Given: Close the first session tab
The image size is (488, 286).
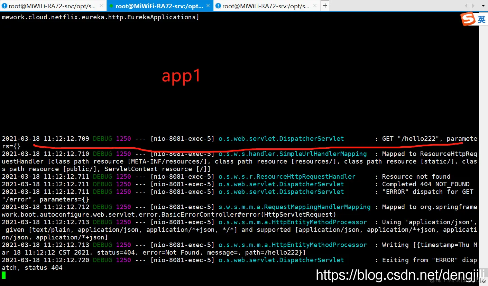Looking at the screenshot, I should pyautogui.click(x=101, y=6).
